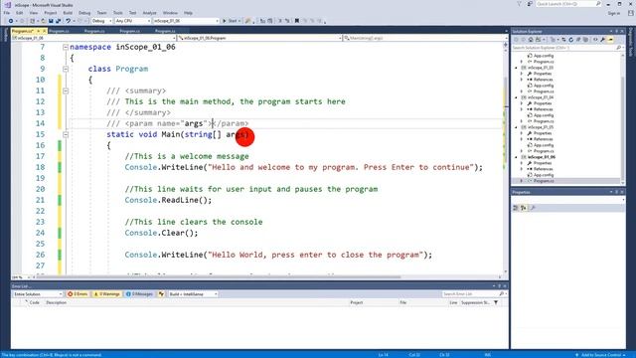Click Home icon in Solution Explorer toolbar

tap(531, 40)
